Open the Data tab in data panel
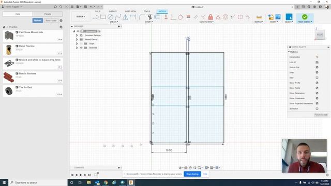 [x=18, y=14]
